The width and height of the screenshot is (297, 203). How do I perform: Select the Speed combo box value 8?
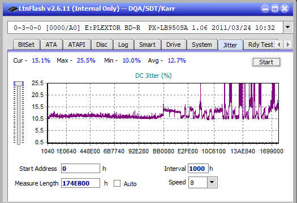coord(198,182)
